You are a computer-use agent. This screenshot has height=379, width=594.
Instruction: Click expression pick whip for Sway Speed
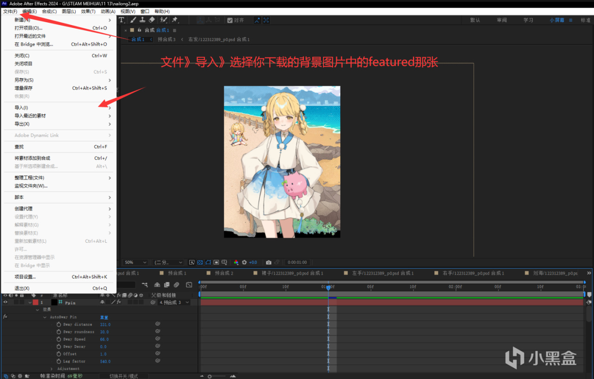point(157,339)
